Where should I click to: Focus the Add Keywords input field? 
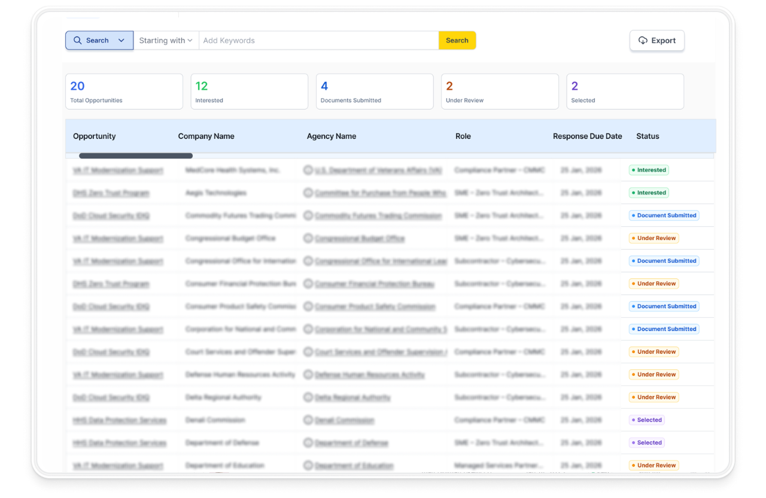coord(319,41)
